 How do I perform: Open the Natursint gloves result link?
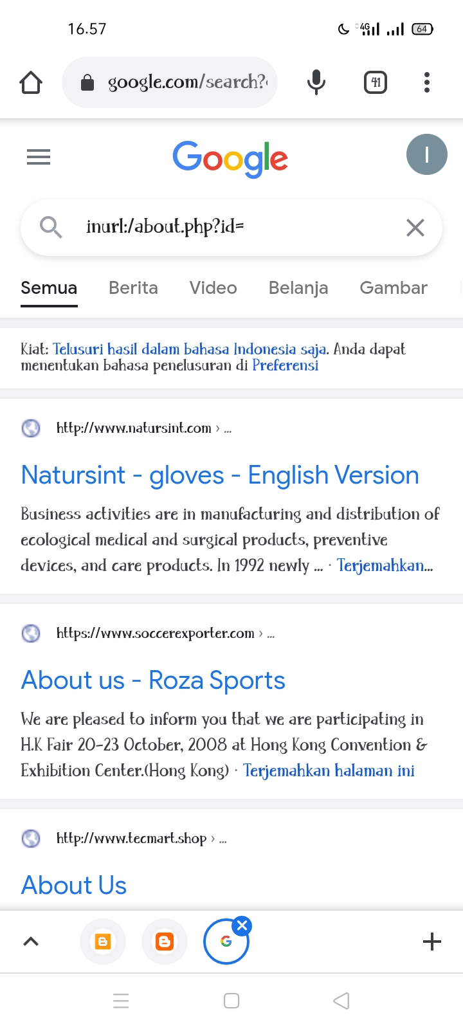(220, 475)
